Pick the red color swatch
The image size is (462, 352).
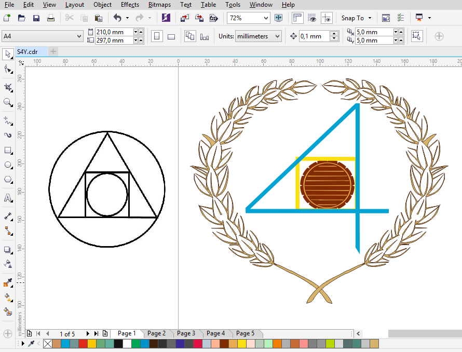(x=83, y=344)
